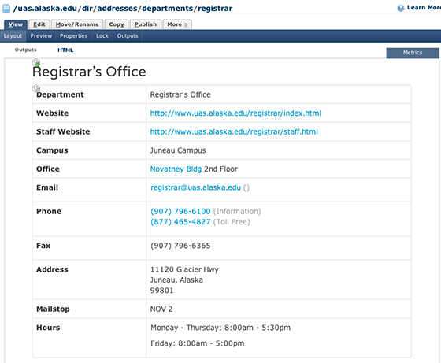Screen dimensions: 441x363
Task: Click the 'Juneau Campus' cell
Action: (x=178, y=150)
